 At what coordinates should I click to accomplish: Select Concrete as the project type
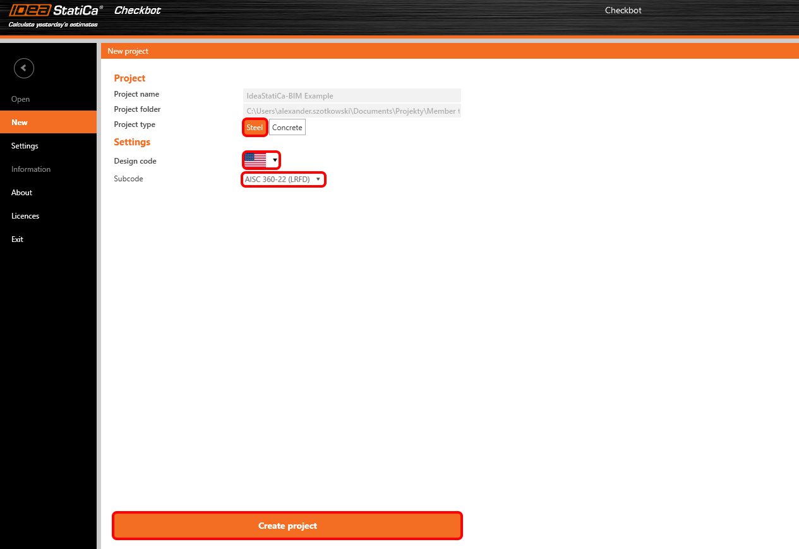point(287,127)
